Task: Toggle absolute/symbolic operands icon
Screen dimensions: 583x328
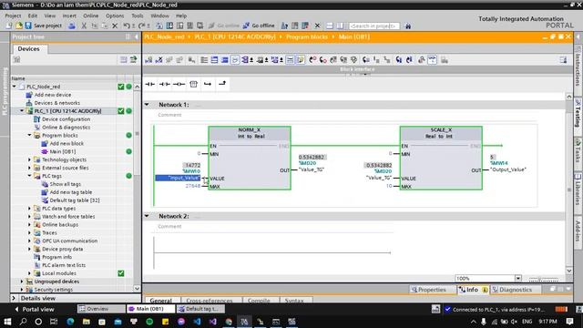Action: coord(245,60)
